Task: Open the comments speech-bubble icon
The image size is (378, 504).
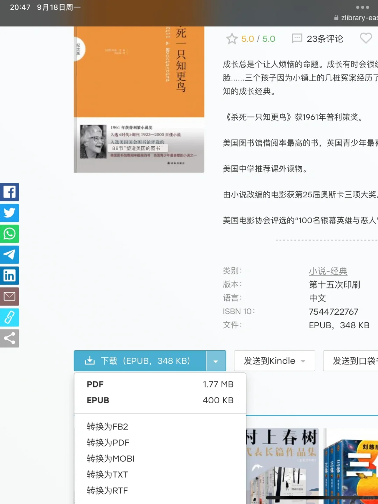Action: [x=297, y=38]
